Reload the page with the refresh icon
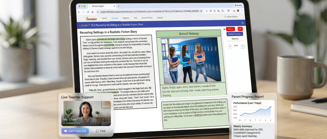The height and width of the screenshot is (139, 327). tap(88, 11)
